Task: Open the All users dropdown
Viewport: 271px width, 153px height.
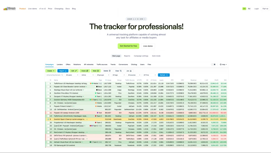Action: (x=72, y=75)
